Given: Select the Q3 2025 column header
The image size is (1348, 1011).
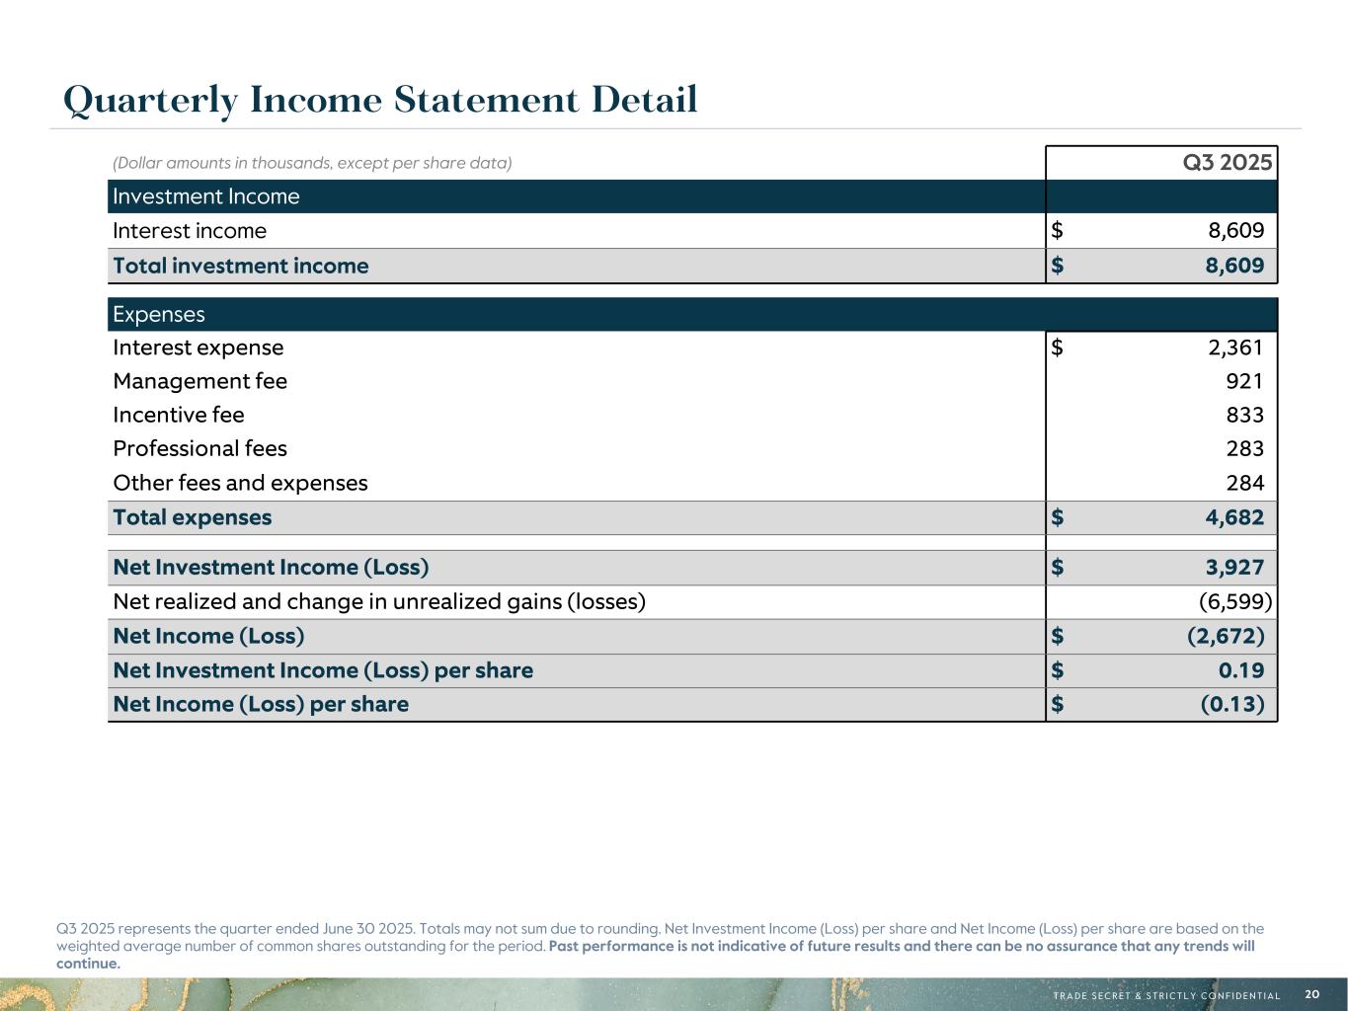Looking at the screenshot, I should tap(1227, 162).
